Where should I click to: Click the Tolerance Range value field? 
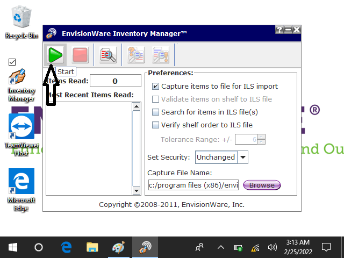246,139
